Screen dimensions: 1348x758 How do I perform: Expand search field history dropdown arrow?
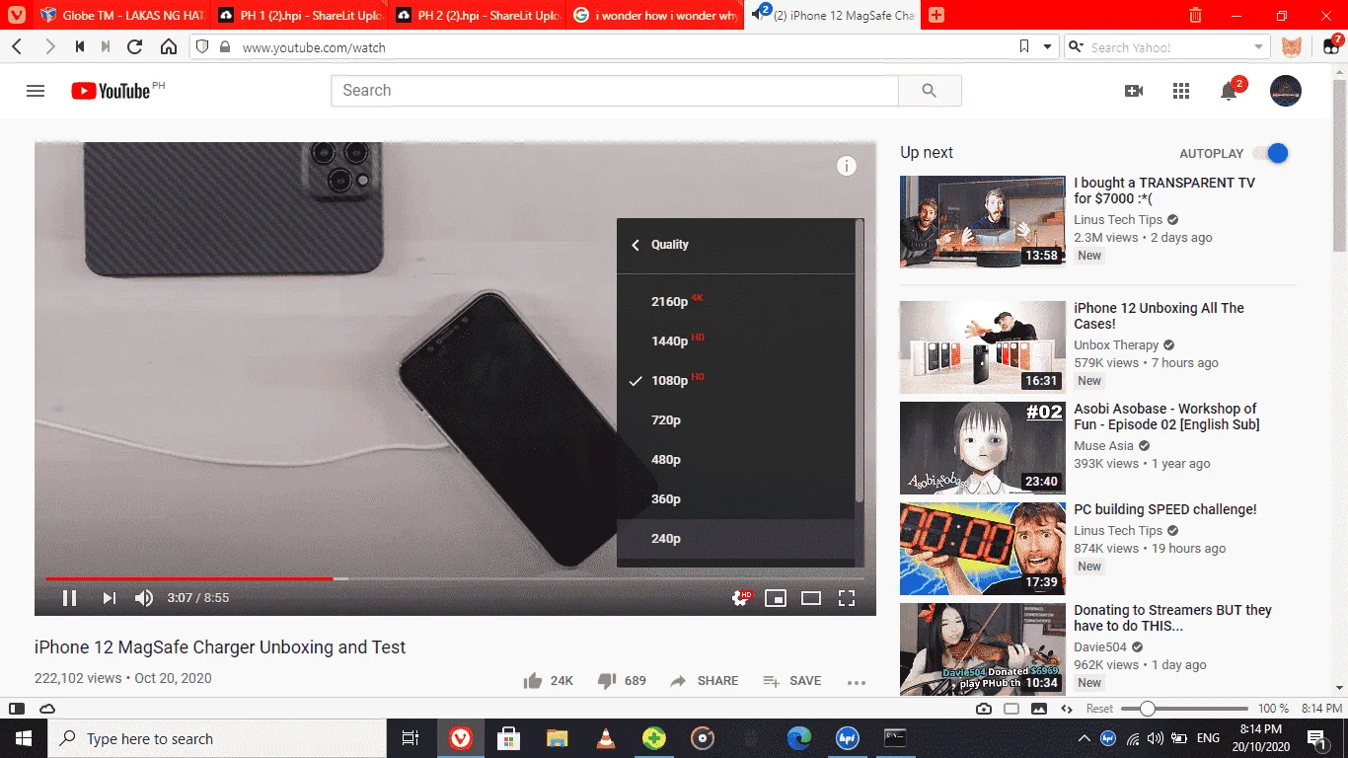[1258, 47]
